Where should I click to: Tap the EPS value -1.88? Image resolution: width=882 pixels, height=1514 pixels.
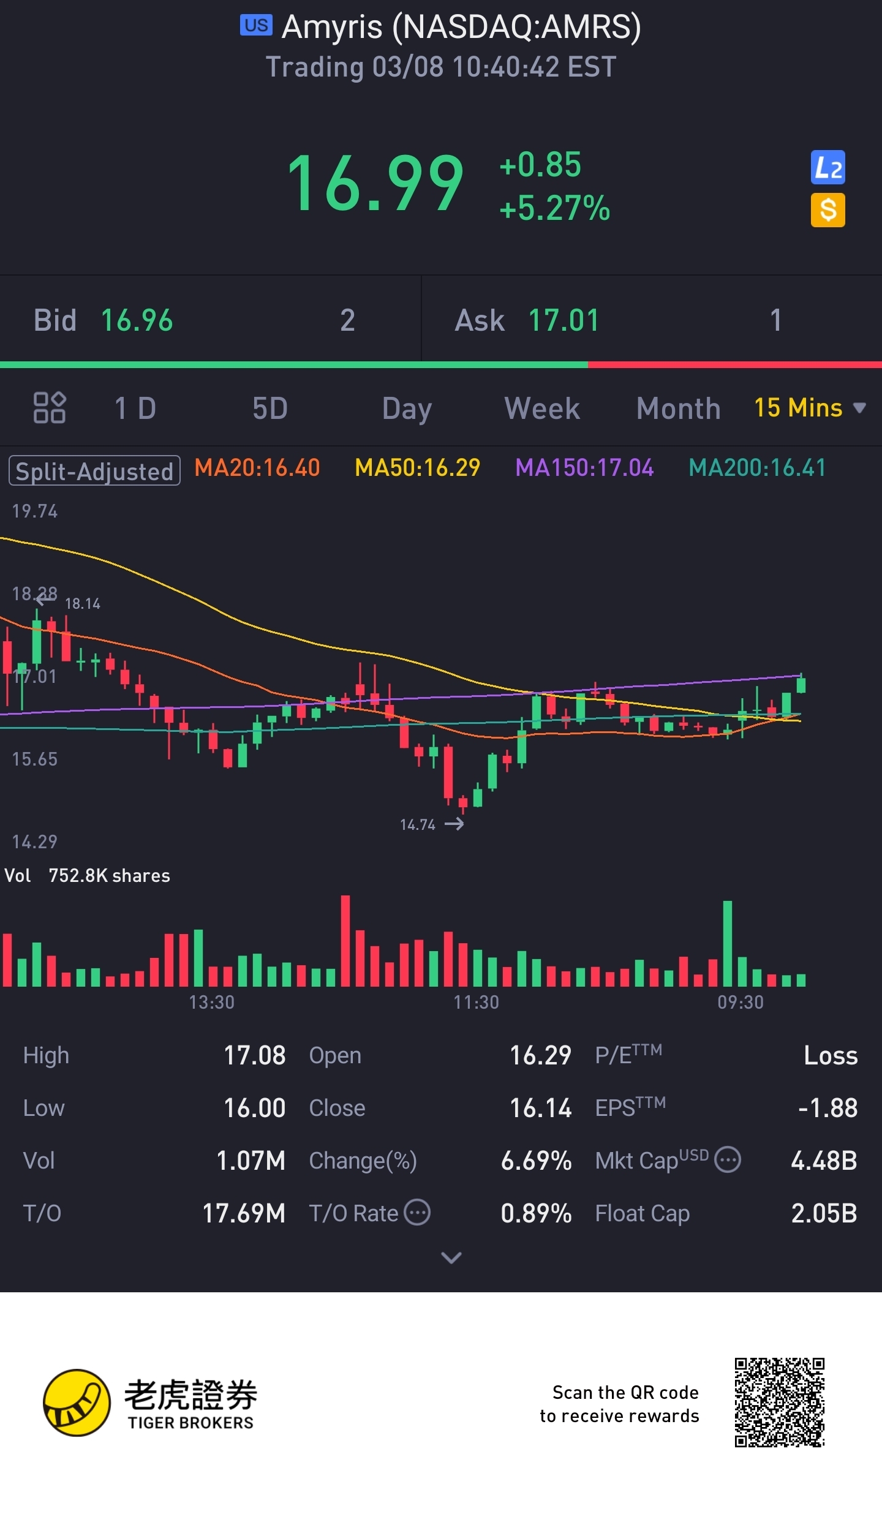(x=827, y=1108)
